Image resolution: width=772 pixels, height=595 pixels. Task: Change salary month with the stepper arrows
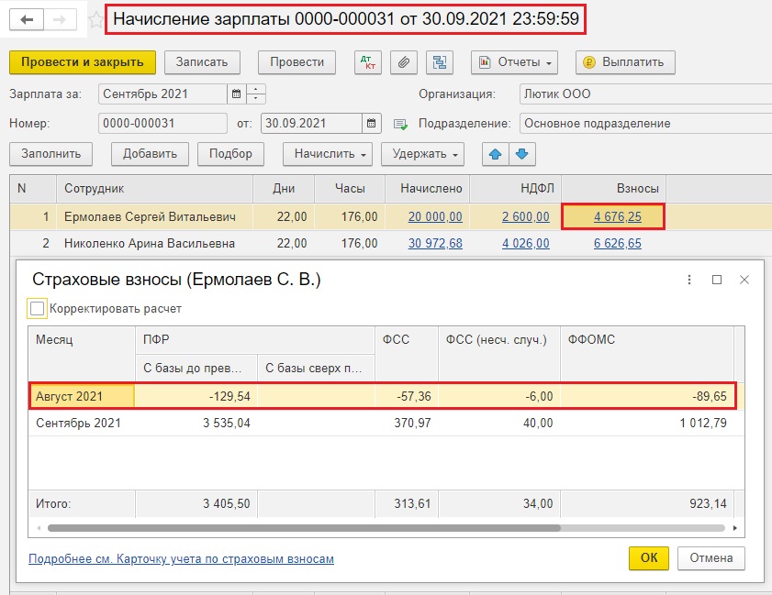[x=255, y=94]
